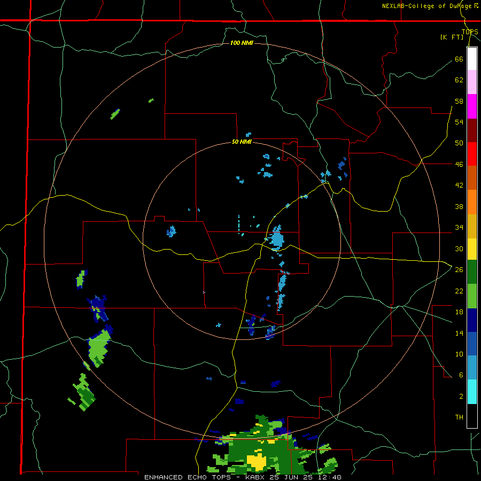This screenshot has width=481, height=481.
Task: Click the legend value '22'
Action: tap(459, 291)
